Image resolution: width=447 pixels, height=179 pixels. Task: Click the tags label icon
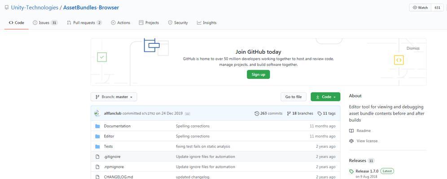point(320,113)
